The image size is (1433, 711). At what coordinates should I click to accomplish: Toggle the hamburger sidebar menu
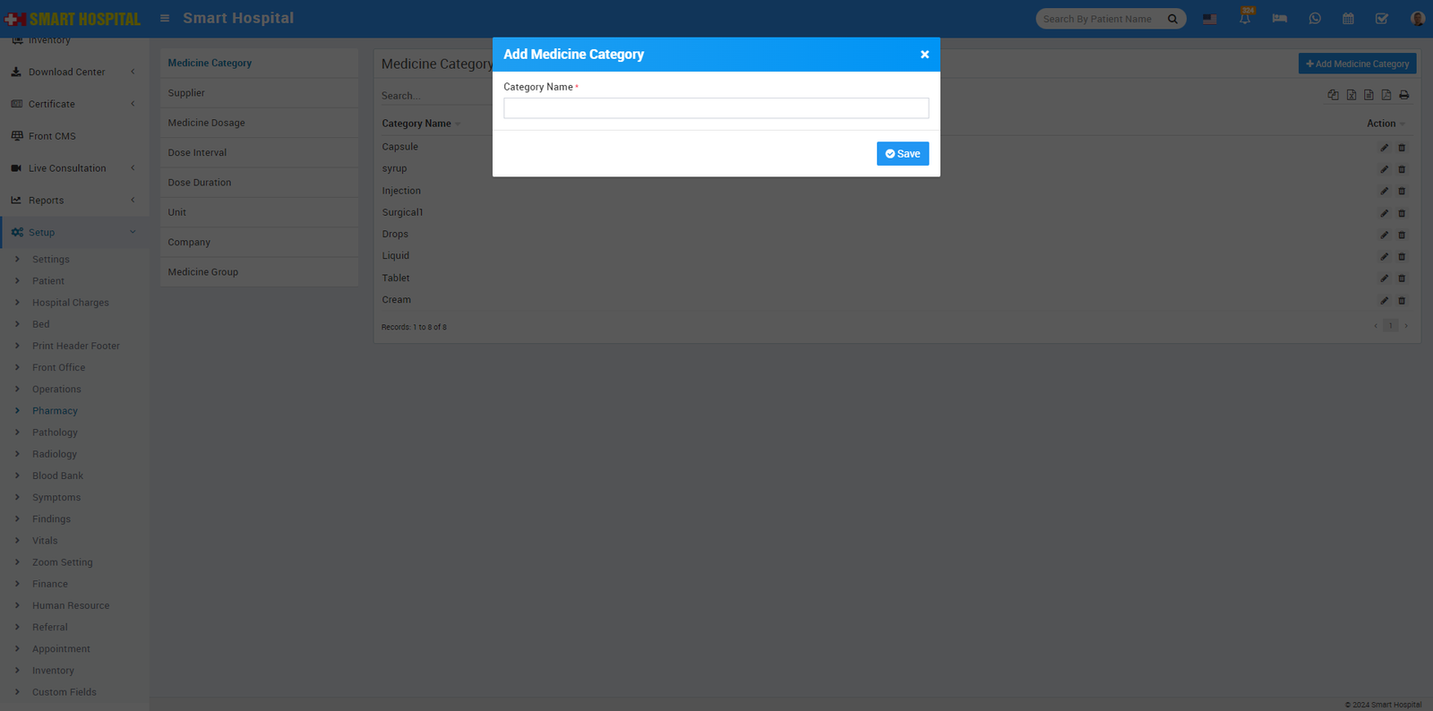click(x=165, y=18)
